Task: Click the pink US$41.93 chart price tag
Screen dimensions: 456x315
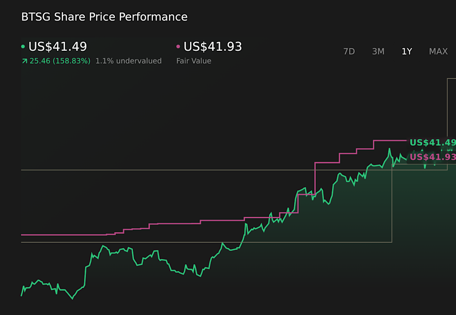Action: (x=431, y=156)
